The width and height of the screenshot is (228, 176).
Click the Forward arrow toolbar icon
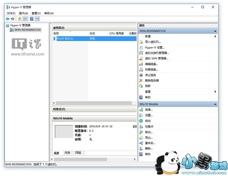tap(13, 19)
